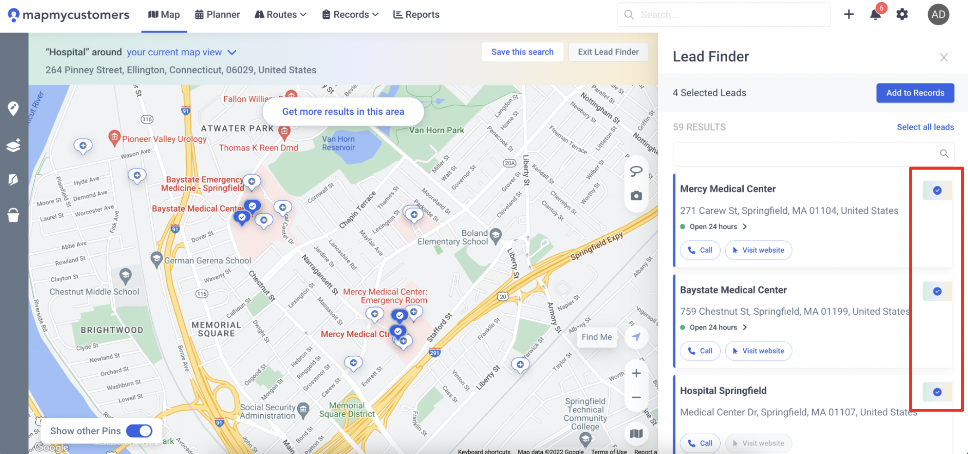Click the global Search field
The image size is (968, 454).
point(723,15)
